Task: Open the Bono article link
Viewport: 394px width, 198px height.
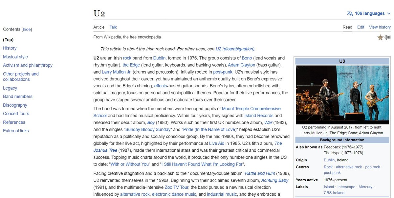Action: [247, 58]
